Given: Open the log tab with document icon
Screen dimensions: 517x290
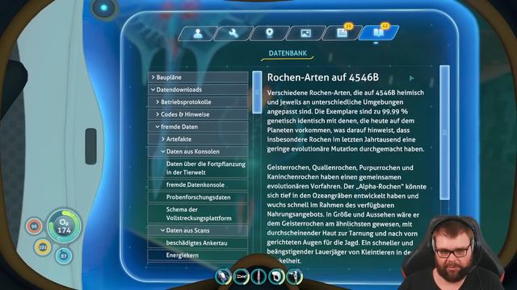Looking at the screenshot, I should tap(342, 33).
